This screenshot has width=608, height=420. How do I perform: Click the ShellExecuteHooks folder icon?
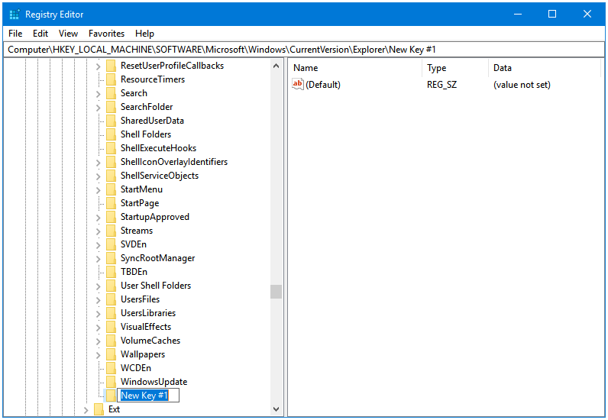pyautogui.click(x=111, y=148)
